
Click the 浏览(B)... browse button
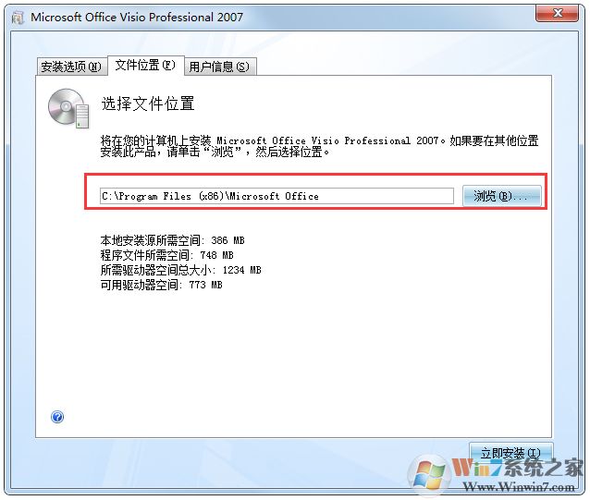click(x=501, y=196)
